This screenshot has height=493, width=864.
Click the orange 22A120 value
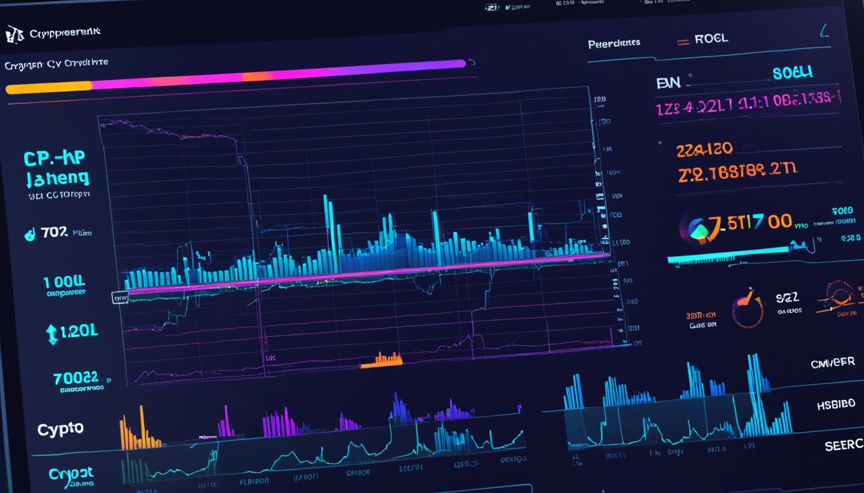[704, 150]
